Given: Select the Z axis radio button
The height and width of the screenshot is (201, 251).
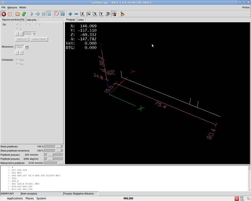Looking at the screenshot, I should (x=37, y=24).
